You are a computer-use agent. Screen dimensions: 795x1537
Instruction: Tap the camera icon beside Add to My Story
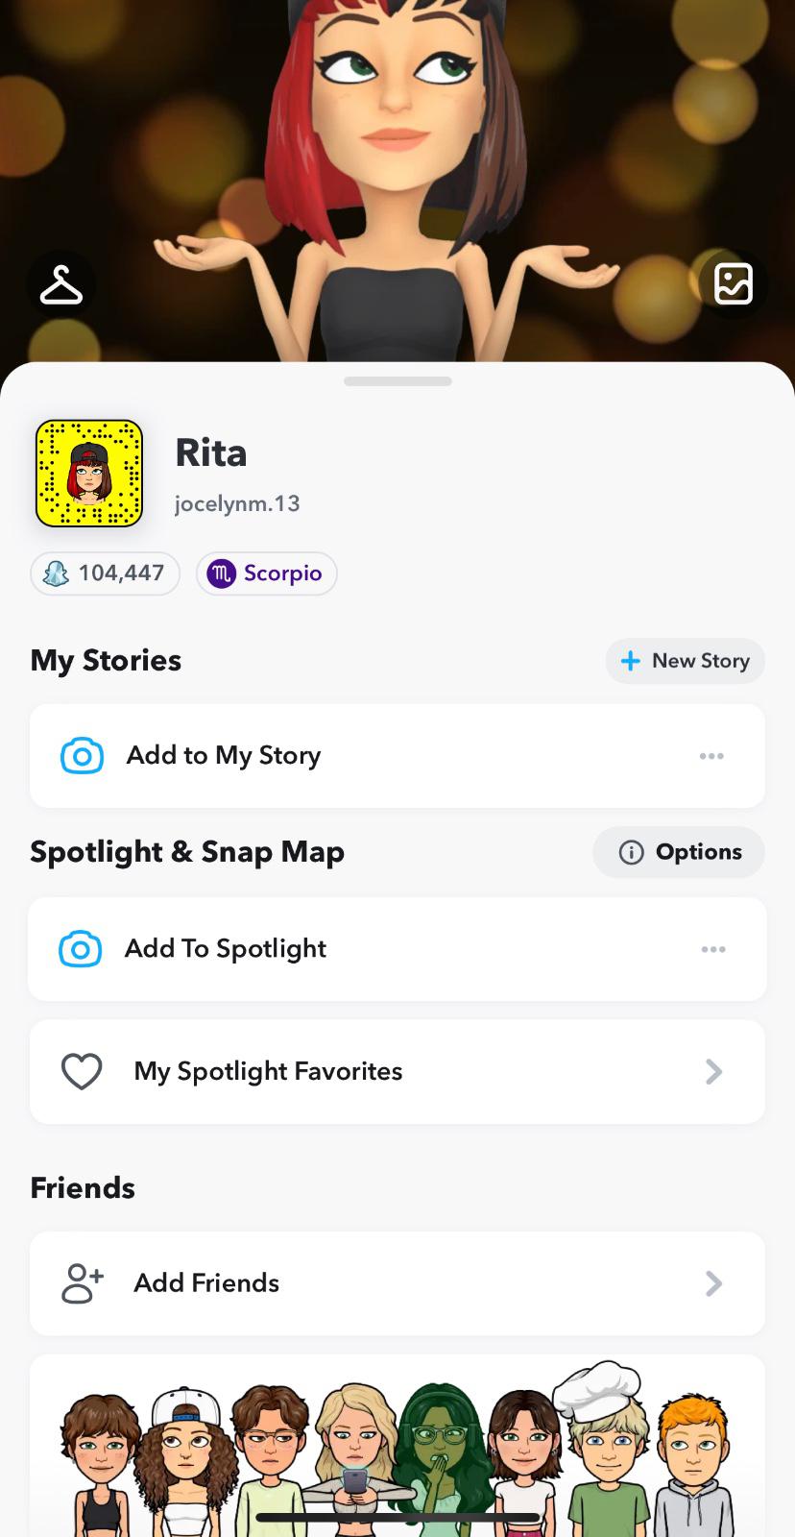83,756
